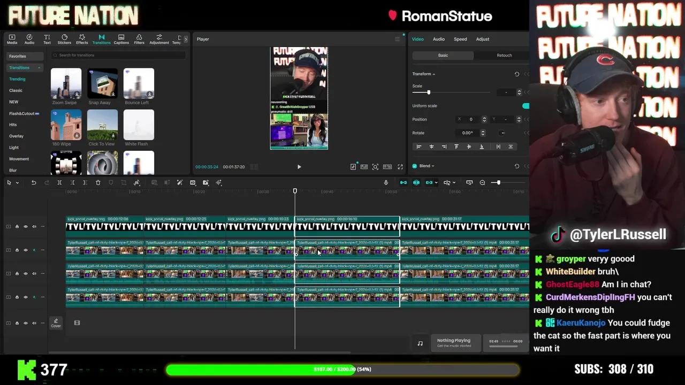Click the Delete trash icon in timeline toolbar
This screenshot has height=385, width=685.
pyautogui.click(x=98, y=183)
